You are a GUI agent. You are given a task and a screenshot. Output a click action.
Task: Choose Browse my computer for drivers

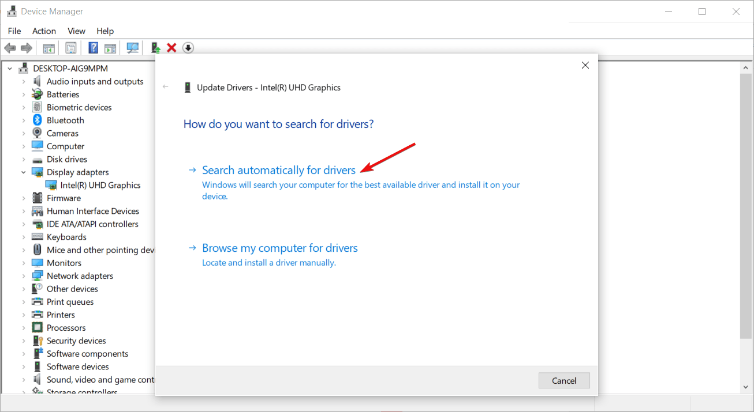point(279,248)
